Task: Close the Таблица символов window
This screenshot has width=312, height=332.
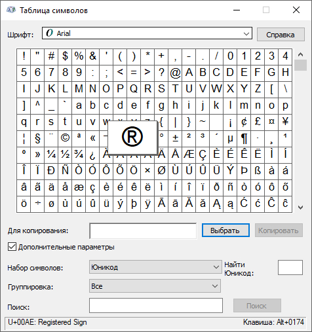Action: tap(296, 10)
